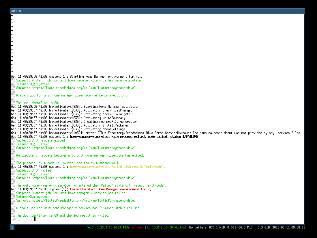Open Support URL under 'Unit process exited'
The image size is (317, 238).
click(83, 148)
